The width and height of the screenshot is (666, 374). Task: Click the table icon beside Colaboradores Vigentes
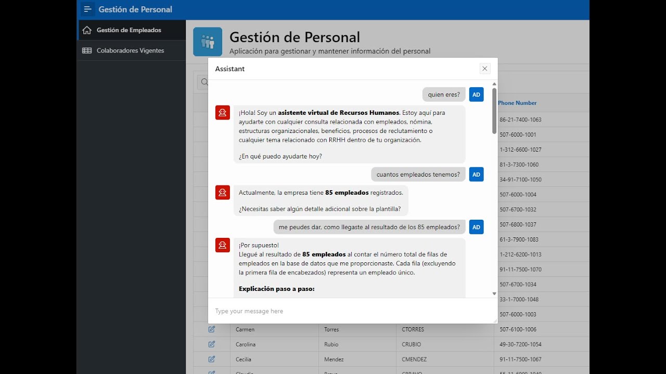coord(87,50)
